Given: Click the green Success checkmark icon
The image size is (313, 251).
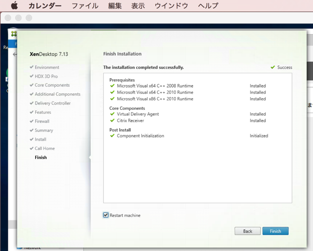Looking at the screenshot, I should 273,67.
